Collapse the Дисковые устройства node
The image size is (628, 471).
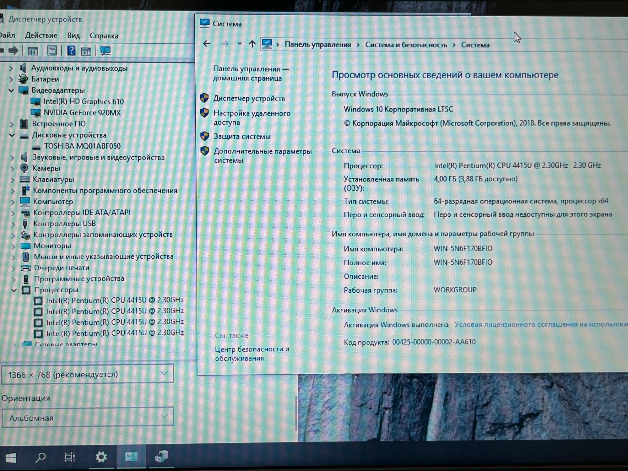pyautogui.click(x=12, y=135)
